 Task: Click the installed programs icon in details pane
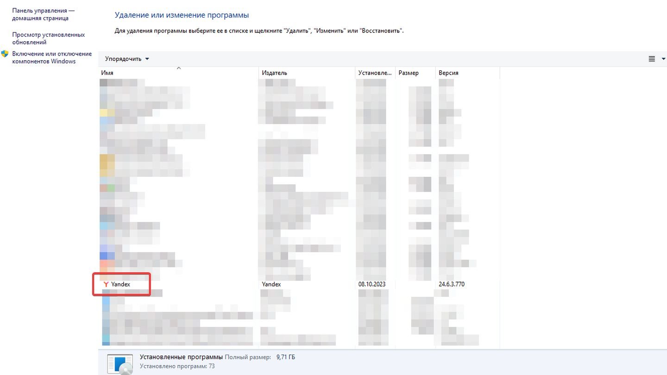click(x=120, y=364)
